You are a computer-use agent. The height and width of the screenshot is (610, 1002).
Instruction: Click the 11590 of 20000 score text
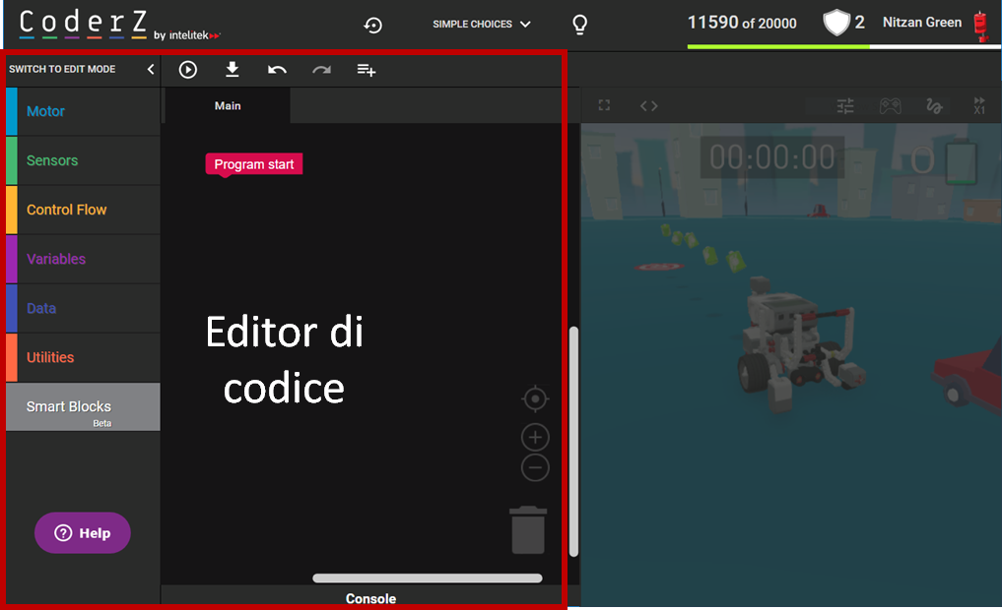[x=742, y=23]
